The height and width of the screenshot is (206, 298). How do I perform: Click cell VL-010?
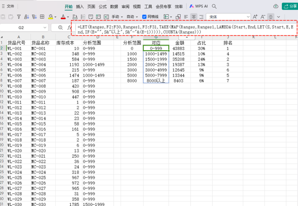[x=19, y=97]
